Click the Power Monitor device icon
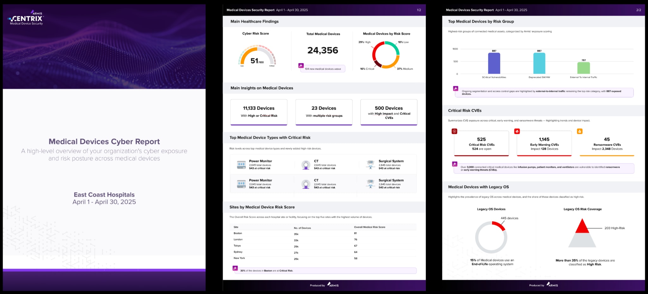The image size is (648, 294). [x=241, y=164]
